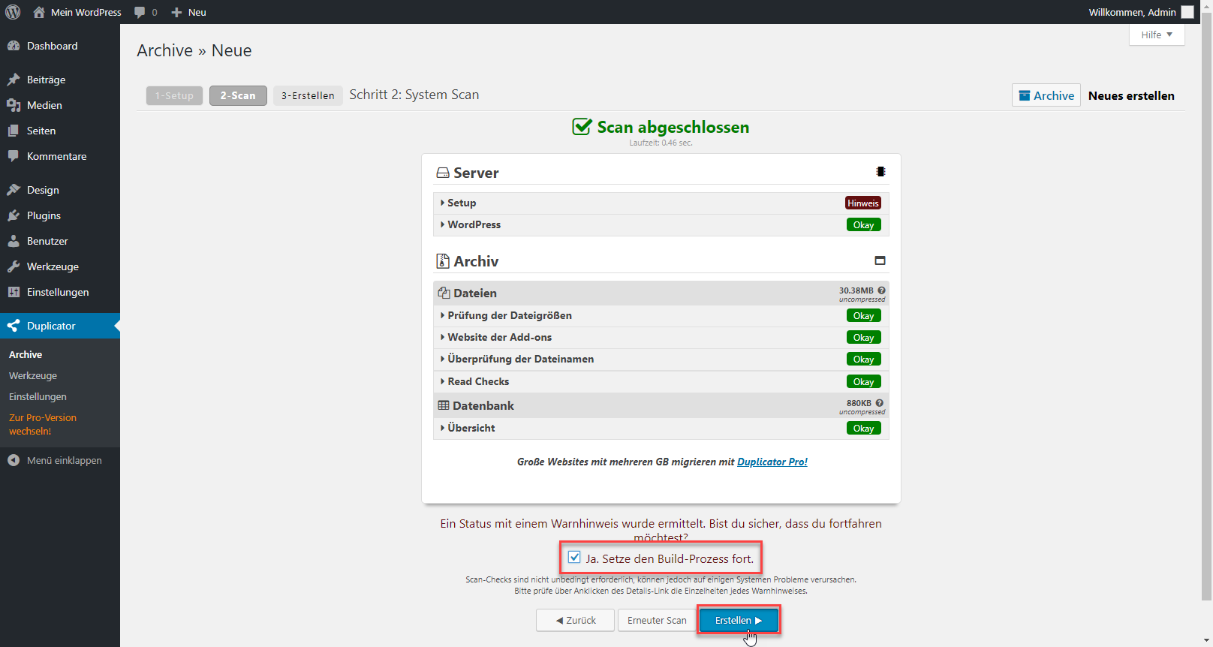Click help icon next to 30.38MB size
The image size is (1213, 647).
click(881, 290)
